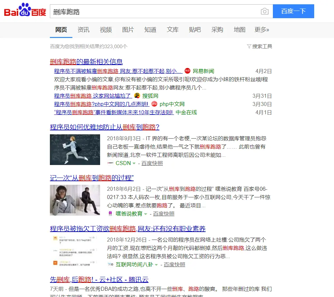Open link 事件看新媒体未来10年生存法则

(x=114, y=112)
